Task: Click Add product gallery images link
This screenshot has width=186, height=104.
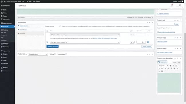Action: [165, 53]
